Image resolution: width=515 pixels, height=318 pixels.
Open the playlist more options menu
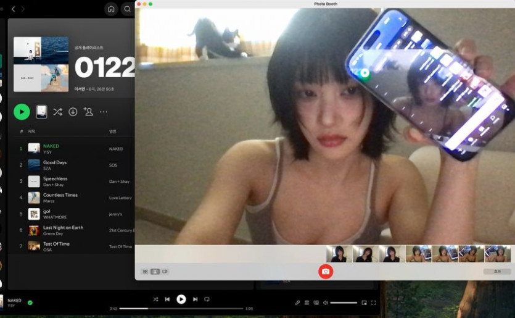click(104, 112)
